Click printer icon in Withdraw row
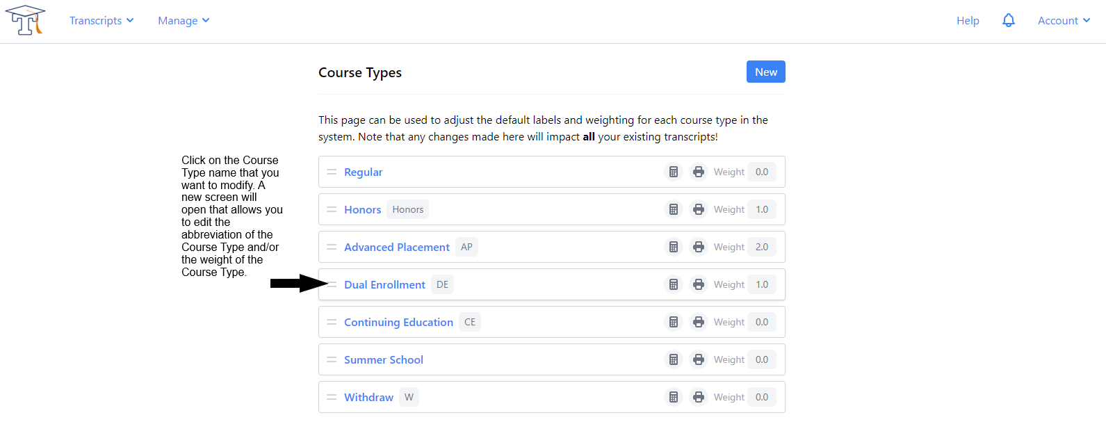Viewport: 1106px width, 438px height. [698, 397]
